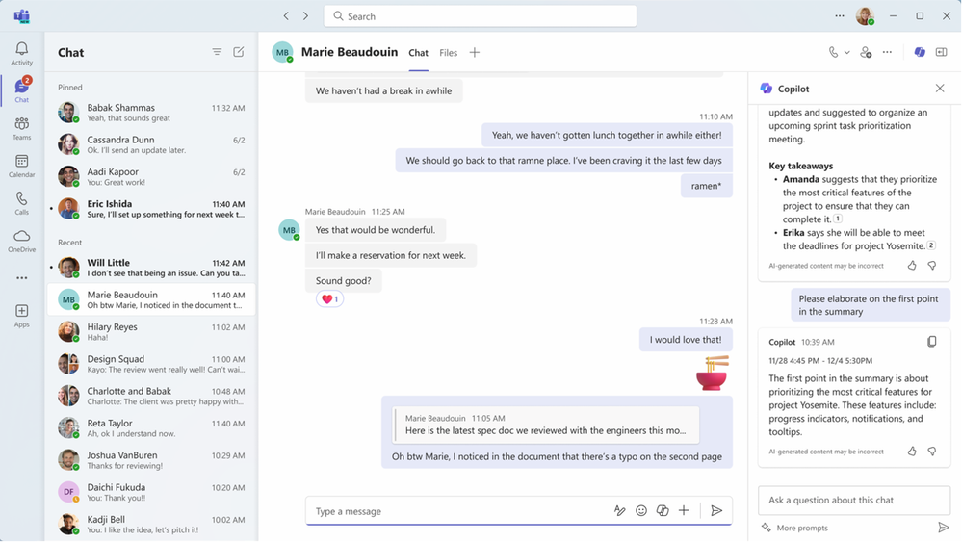Open the chat list filter icon
962x542 pixels.
(217, 52)
